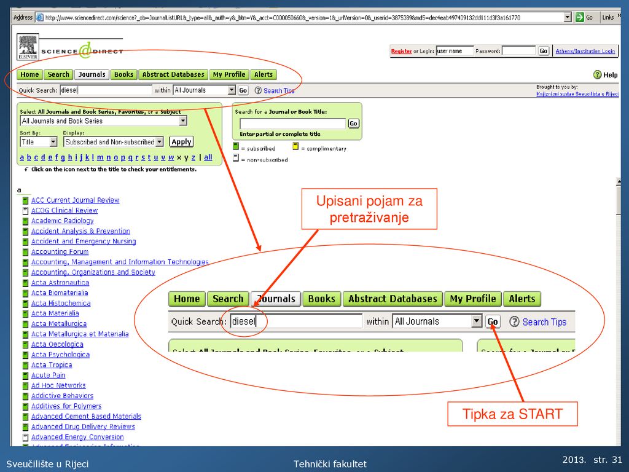Click the question mark icon in the enlarged inset
This screenshot has height=472, width=629.
tap(514, 322)
